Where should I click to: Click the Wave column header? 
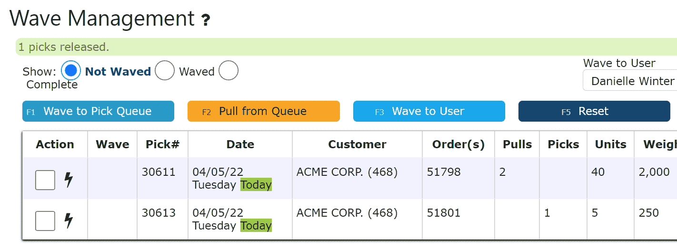click(x=112, y=144)
